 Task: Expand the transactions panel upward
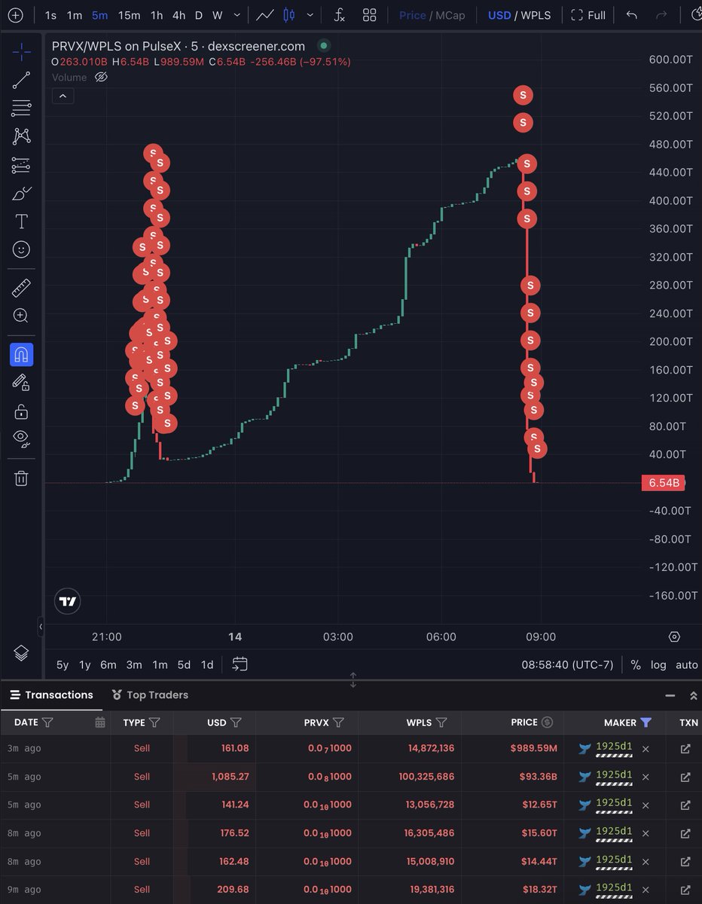pos(693,695)
